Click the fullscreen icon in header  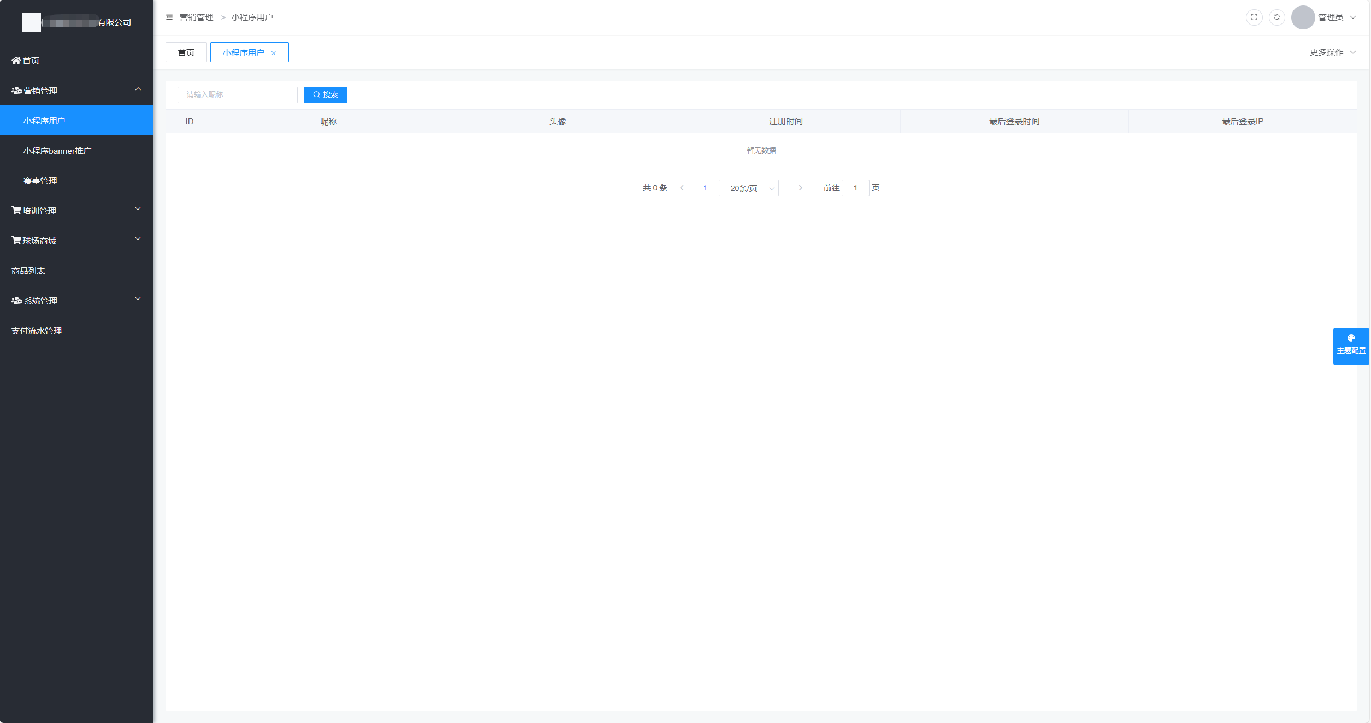pos(1254,17)
